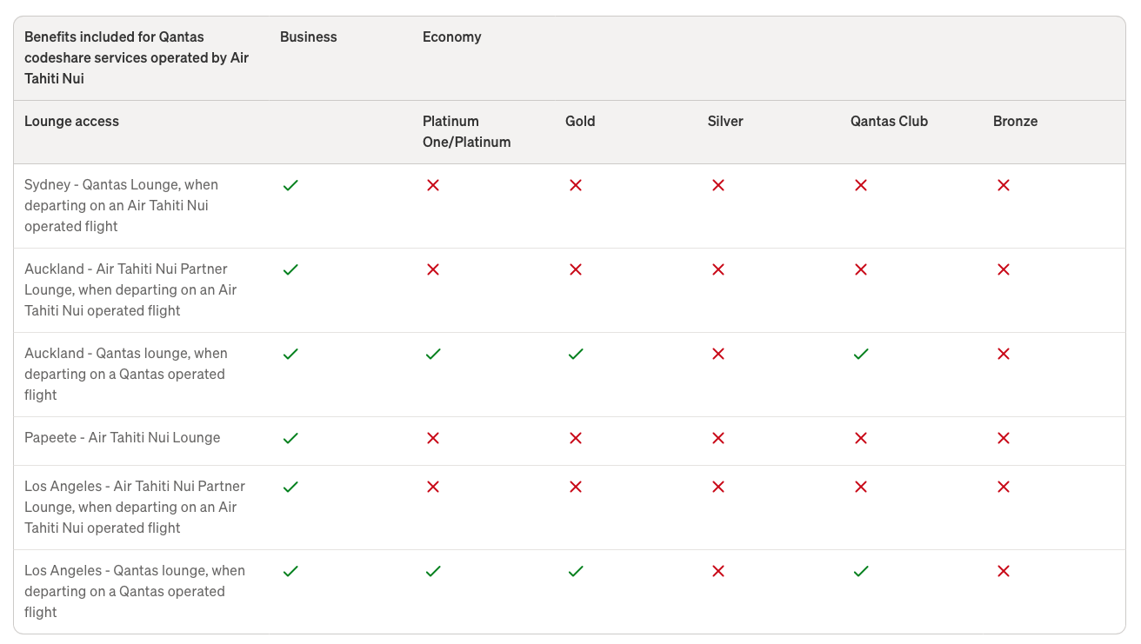Click the "Benefits included for Qantas codeshare services" heading
Screen dimensions: 1141x644
pos(137,57)
